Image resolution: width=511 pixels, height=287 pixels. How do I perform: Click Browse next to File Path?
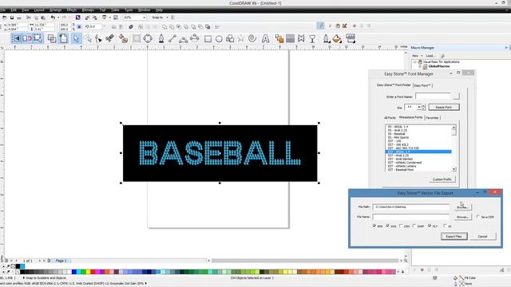click(462, 207)
